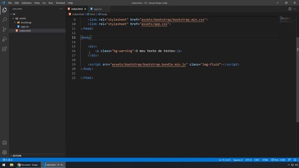The height and width of the screenshot is (168, 299).
Task: Click html in the breadcrumb
Action: click(93, 14)
